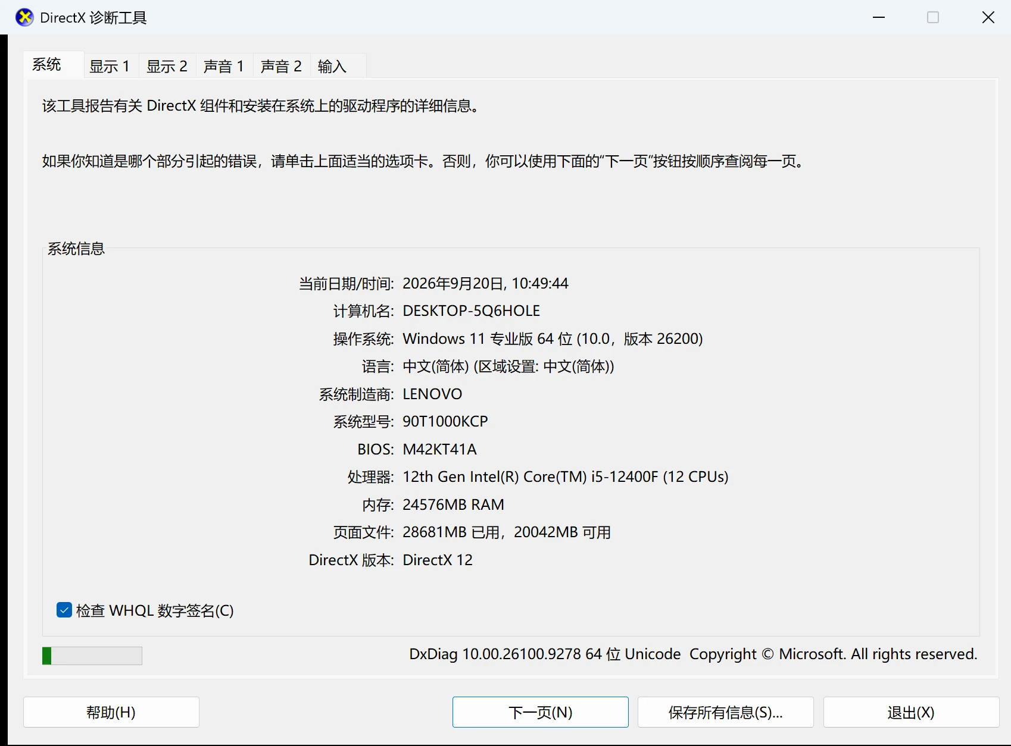Switch to the 声音 2 tab

[x=281, y=66]
